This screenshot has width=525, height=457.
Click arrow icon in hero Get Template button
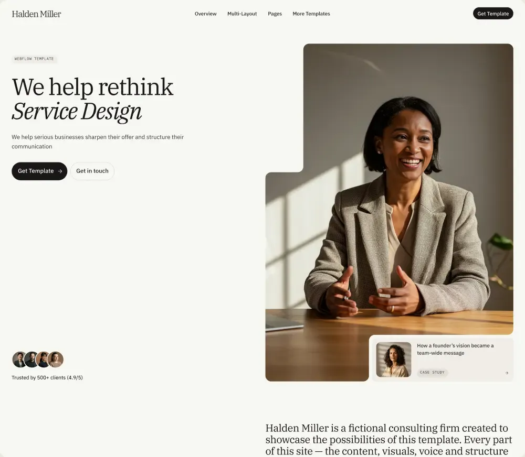[x=60, y=171]
